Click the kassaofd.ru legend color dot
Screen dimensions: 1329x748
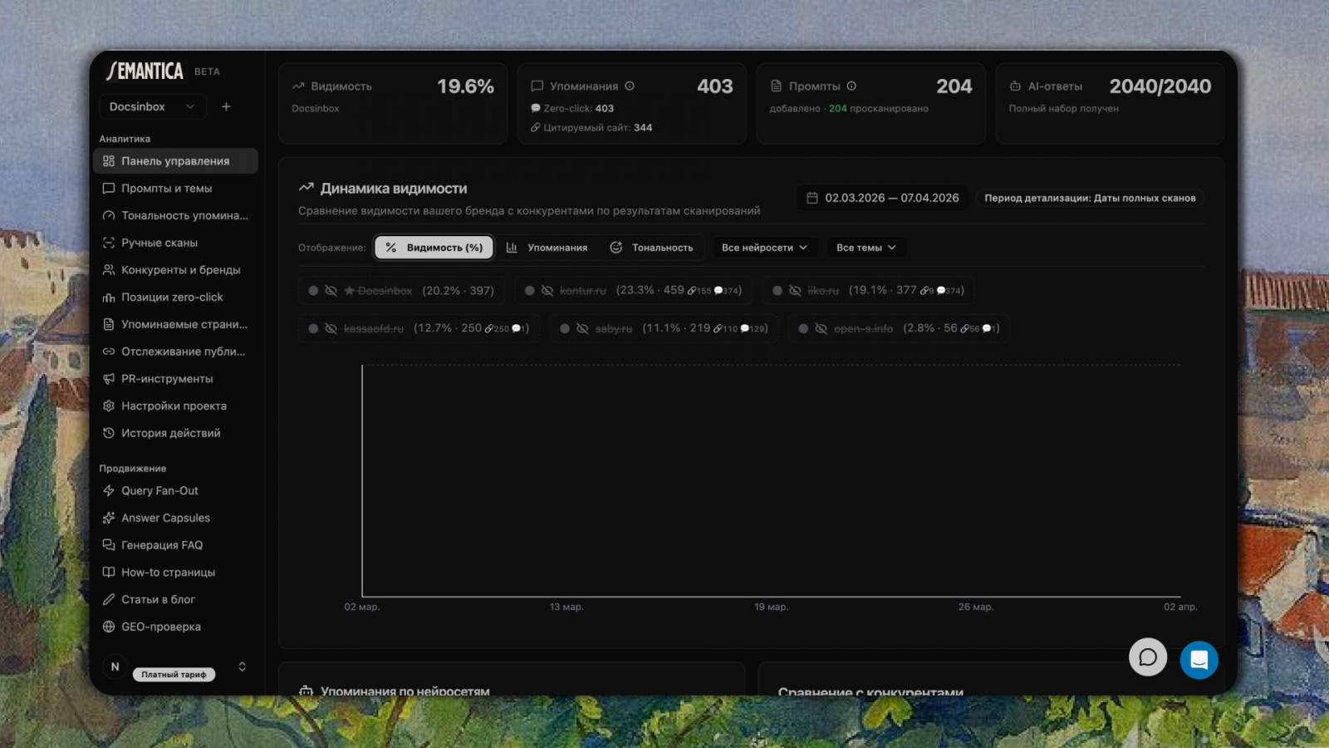tap(313, 329)
